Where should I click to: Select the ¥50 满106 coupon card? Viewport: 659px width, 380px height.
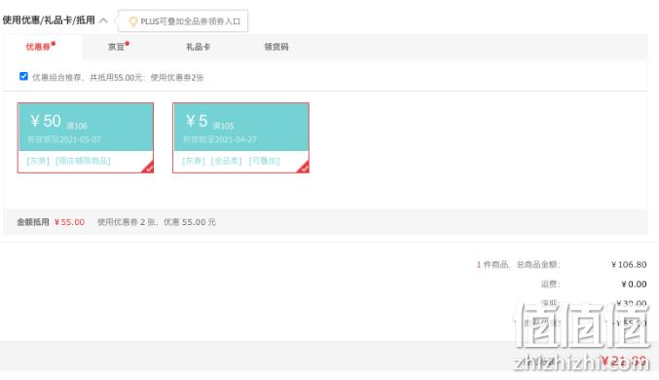pyautogui.click(x=86, y=137)
